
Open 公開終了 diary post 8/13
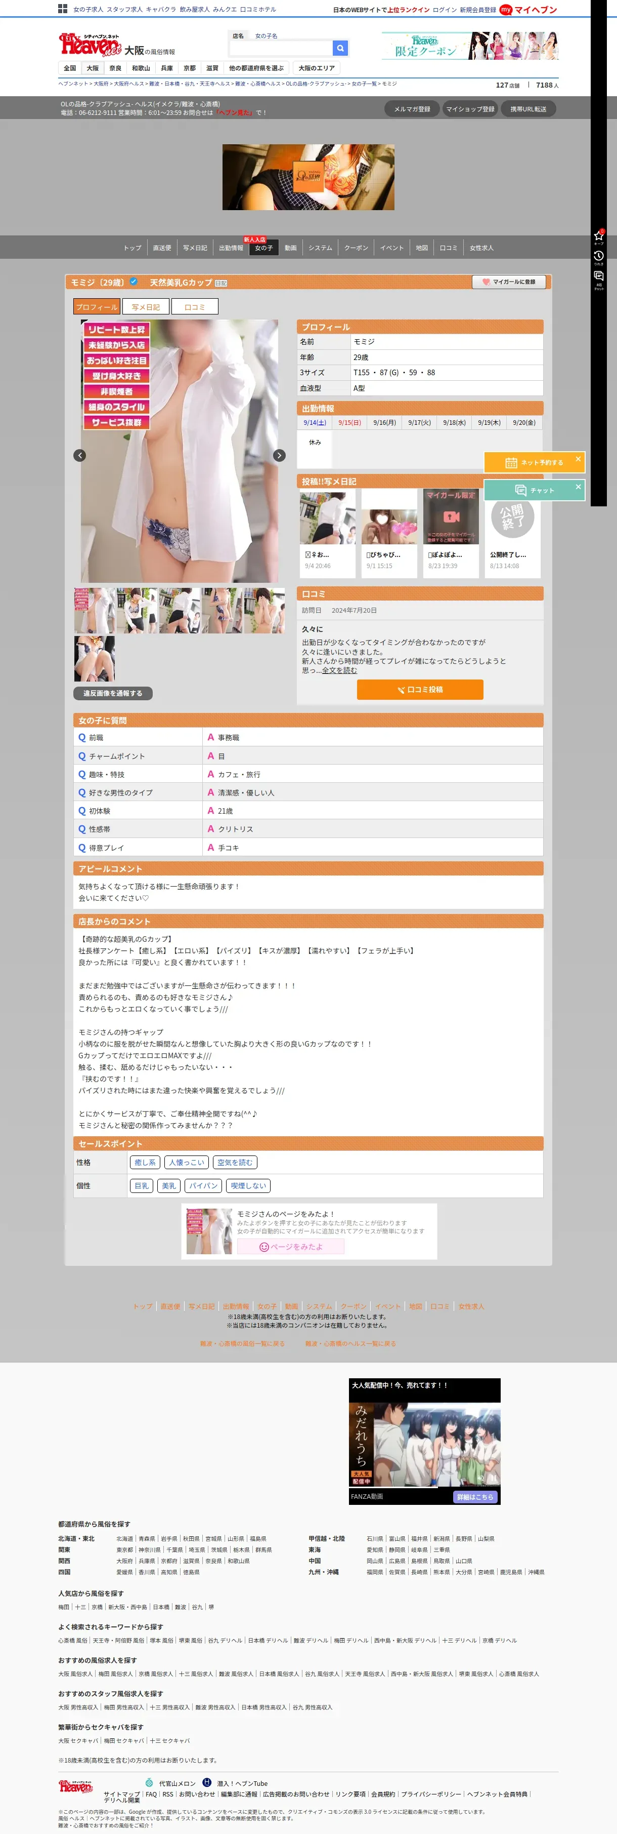[x=512, y=533]
